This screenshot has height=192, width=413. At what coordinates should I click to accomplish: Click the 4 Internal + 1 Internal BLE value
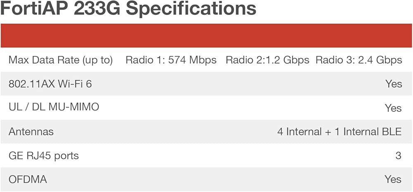pos(339,132)
